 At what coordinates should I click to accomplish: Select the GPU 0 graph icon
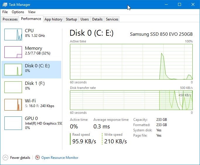pos(13,122)
